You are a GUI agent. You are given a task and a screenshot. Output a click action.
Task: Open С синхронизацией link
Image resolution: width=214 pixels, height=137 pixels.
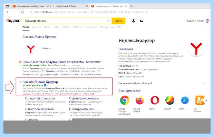81,109
